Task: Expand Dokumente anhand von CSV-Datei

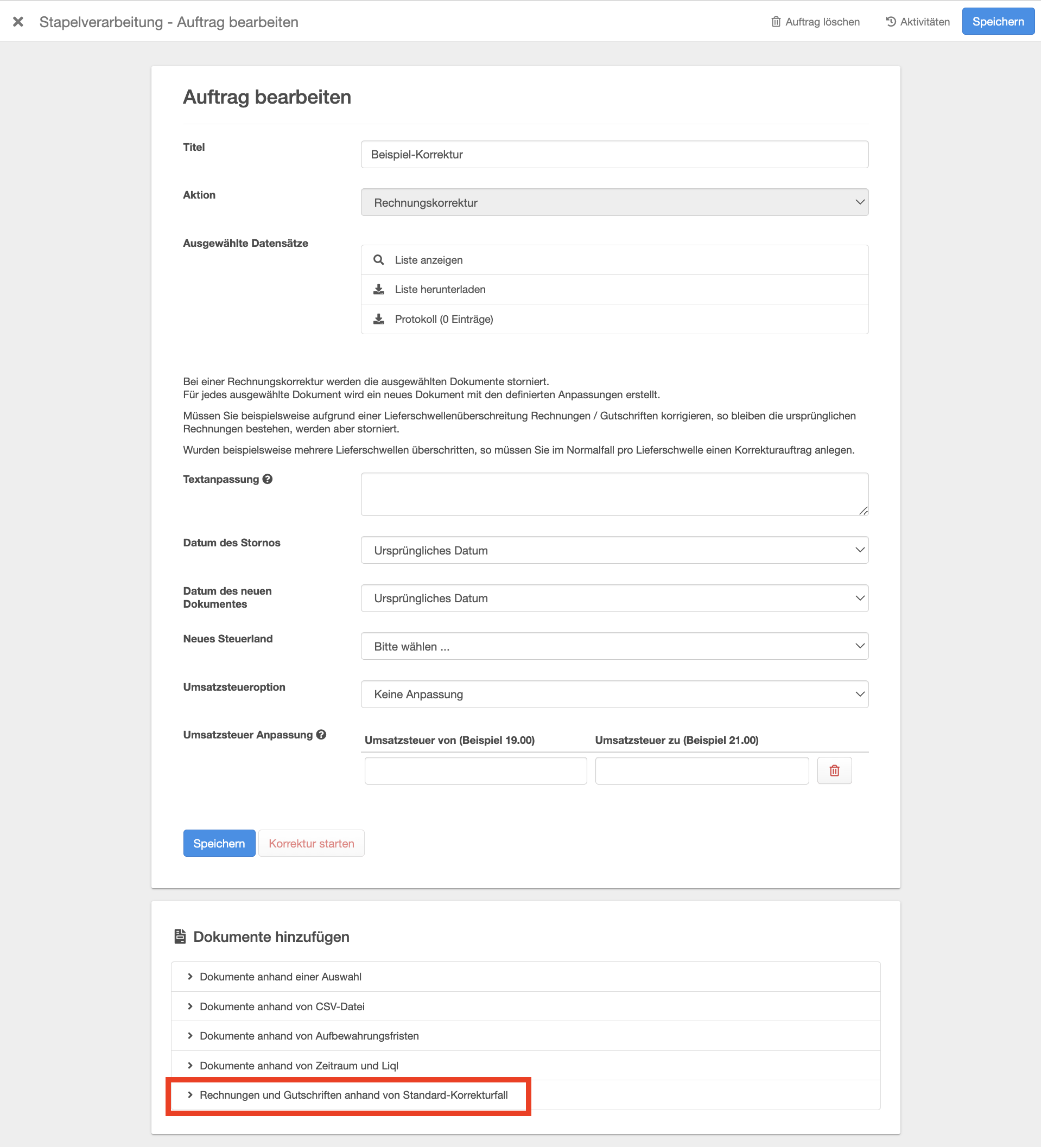Action: 525,1006
